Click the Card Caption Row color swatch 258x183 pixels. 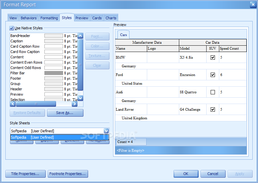(54, 46)
